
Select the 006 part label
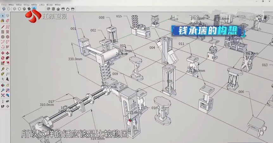click(241, 92)
